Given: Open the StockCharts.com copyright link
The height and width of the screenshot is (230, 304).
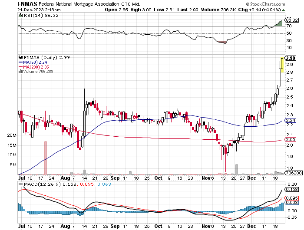Looking at the screenshot, I should 265,4.
